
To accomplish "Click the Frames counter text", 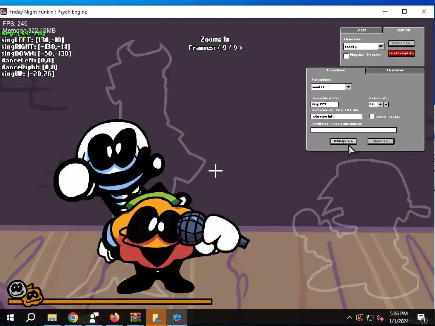I will click(x=215, y=48).
